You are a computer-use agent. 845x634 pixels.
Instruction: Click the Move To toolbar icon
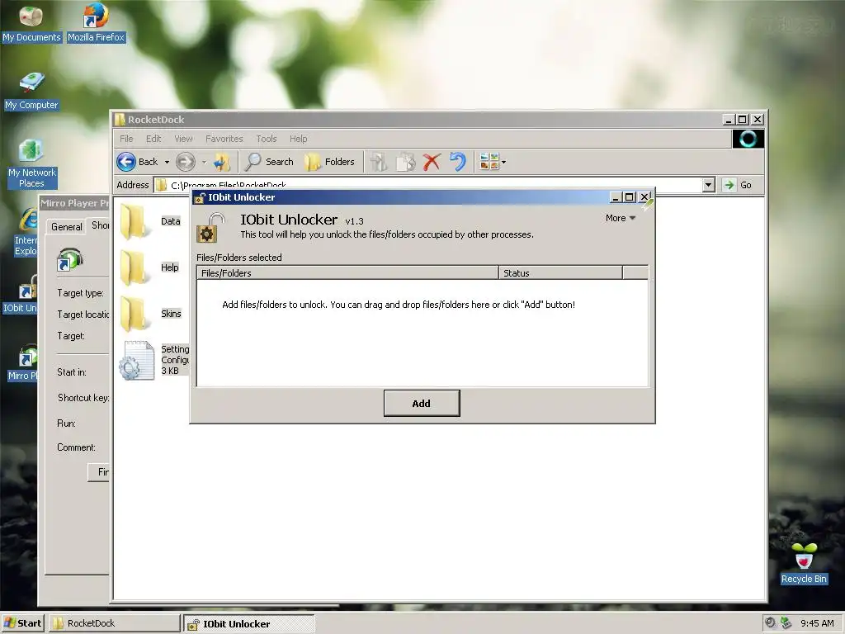[x=378, y=162]
